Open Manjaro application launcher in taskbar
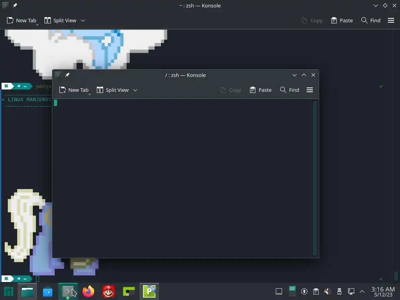The width and height of the screenshot is (400, 300). (9, 291)
